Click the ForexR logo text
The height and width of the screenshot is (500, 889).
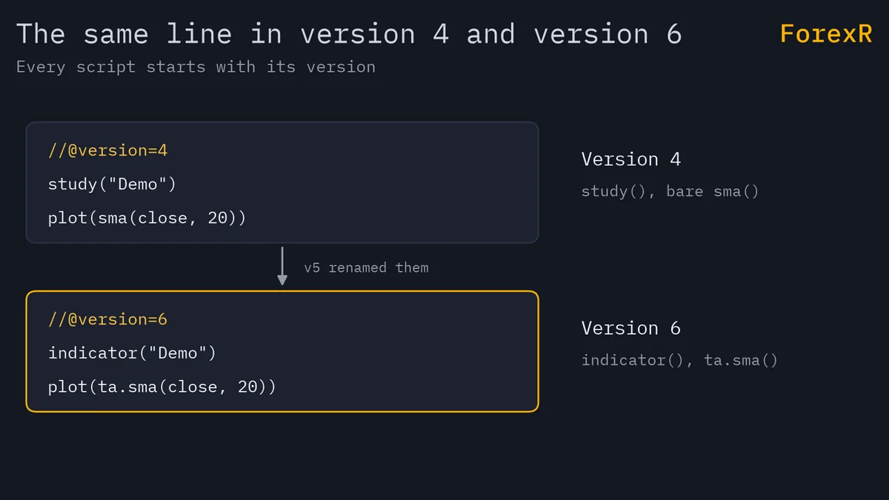[x=826, y=33]
